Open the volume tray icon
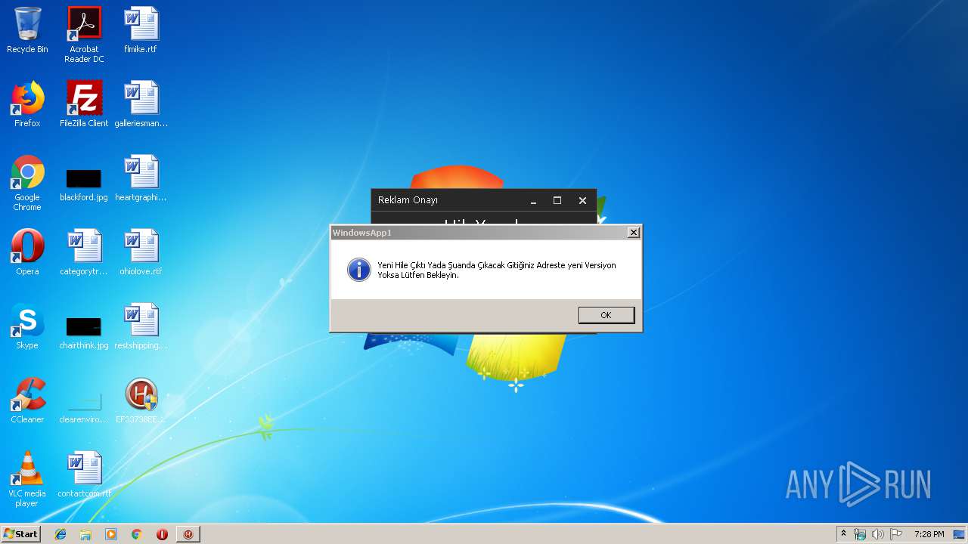 pyautogui.click(x=877, y=534)
